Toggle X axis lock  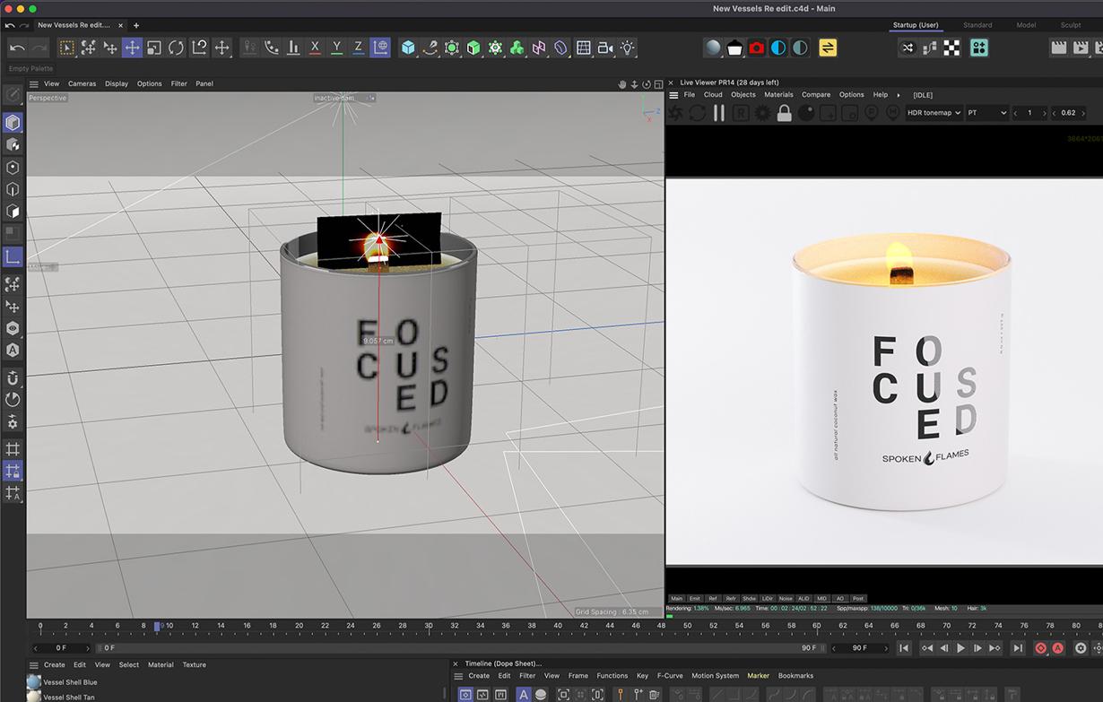pos(315,48)
